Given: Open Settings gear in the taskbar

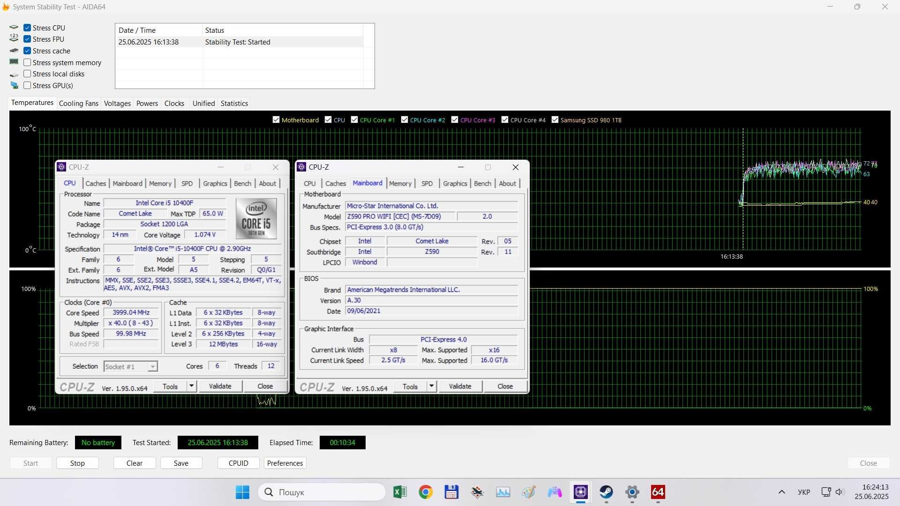Looking at the screenshot, I should [632, 492].
